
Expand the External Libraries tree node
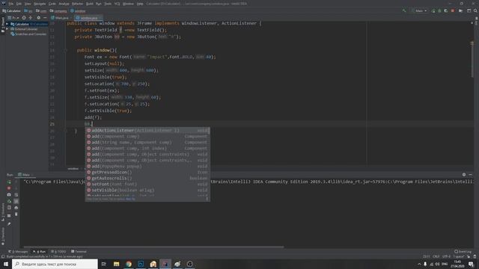click(7, 29)
